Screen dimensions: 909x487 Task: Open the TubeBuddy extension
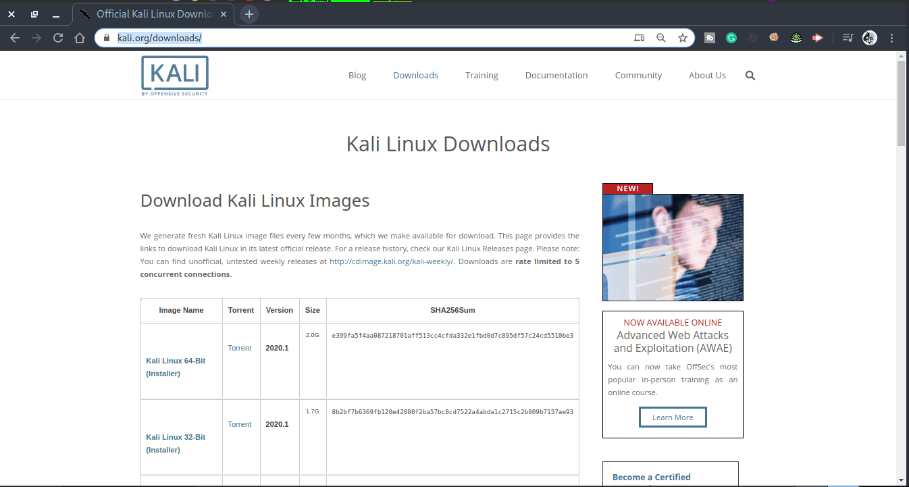pos(710,38)
